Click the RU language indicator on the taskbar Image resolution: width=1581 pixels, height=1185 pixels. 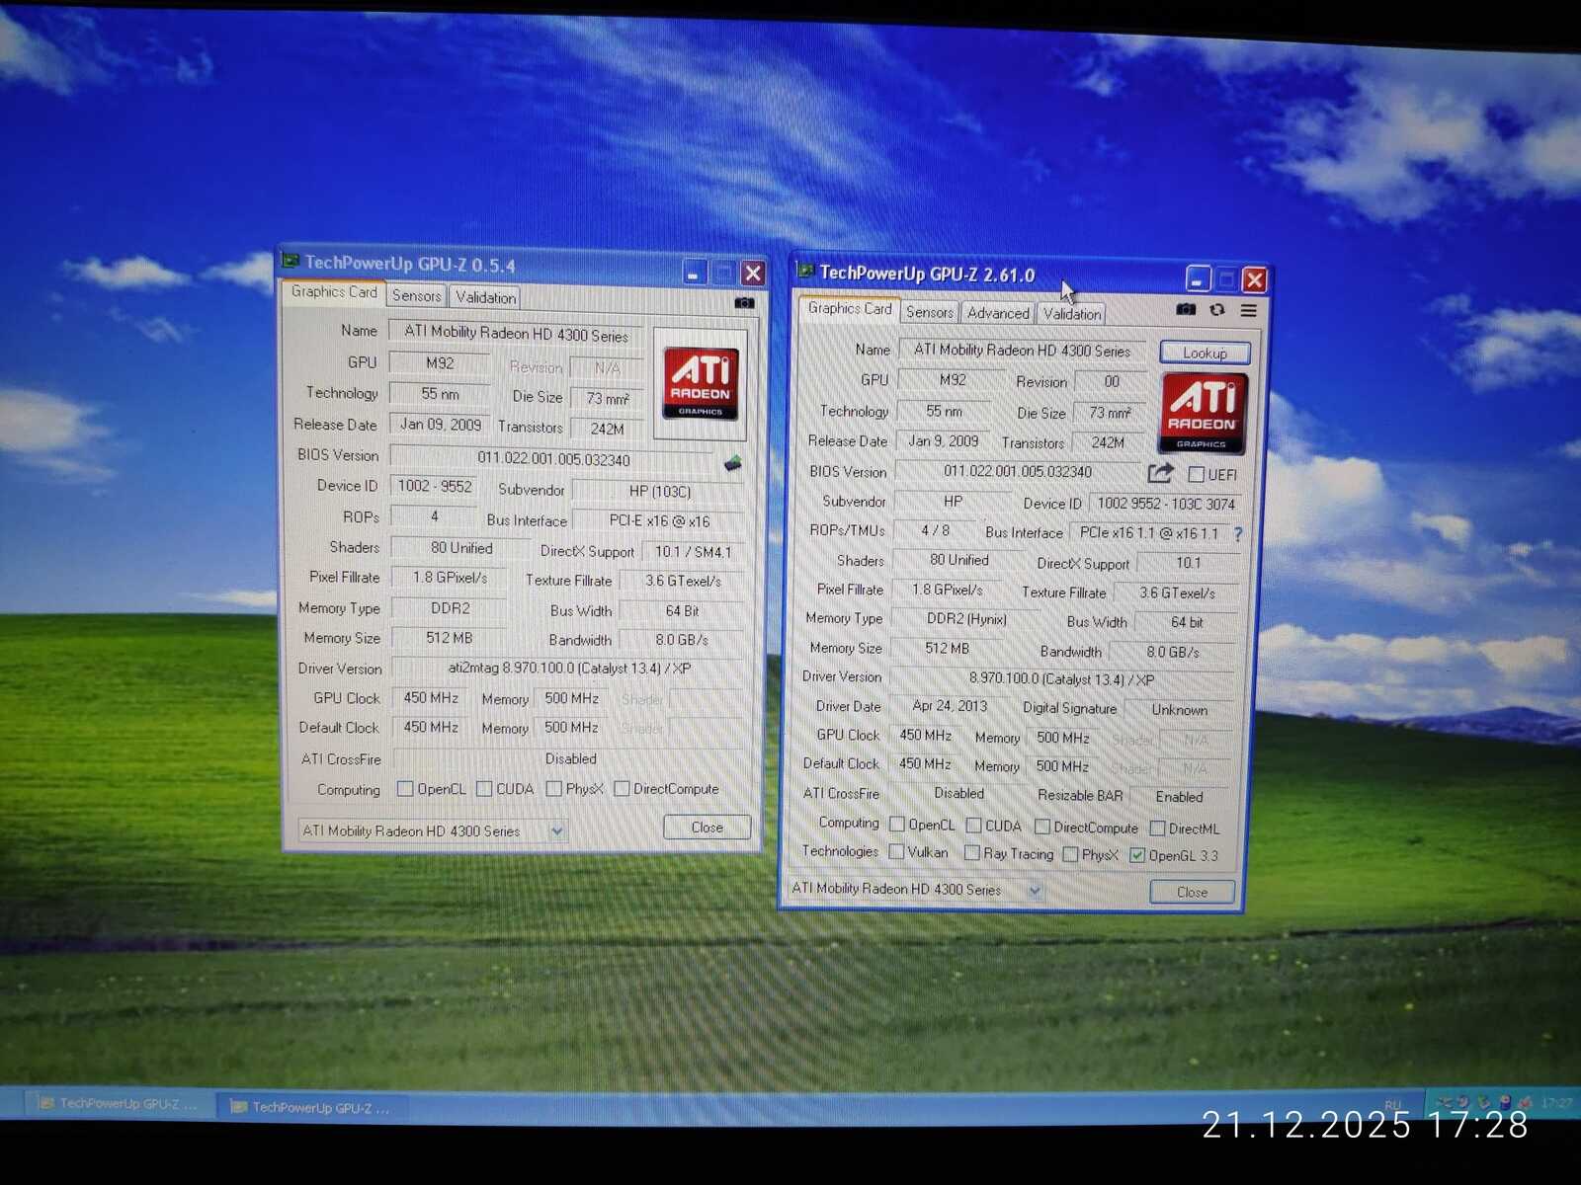coord(1393,1104)
